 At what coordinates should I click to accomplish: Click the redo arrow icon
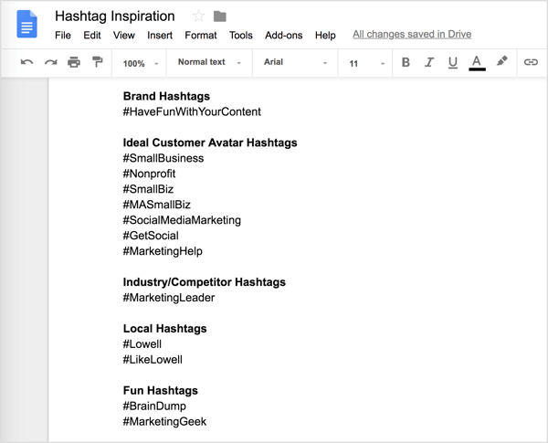click(x=50, y=63)
